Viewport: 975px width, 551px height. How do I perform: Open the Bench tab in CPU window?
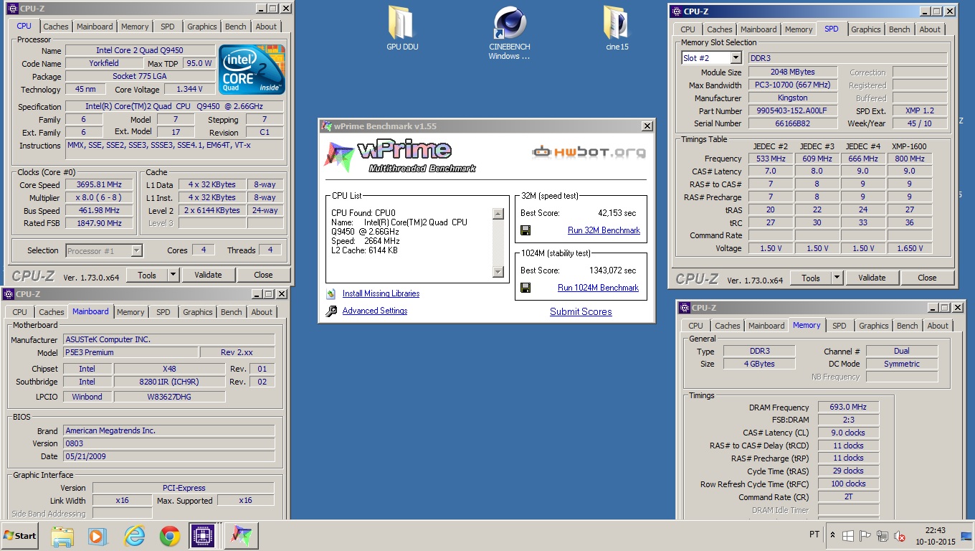[x=236, y=27]
